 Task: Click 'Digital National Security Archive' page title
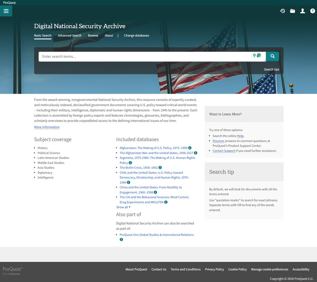(80, 26)
